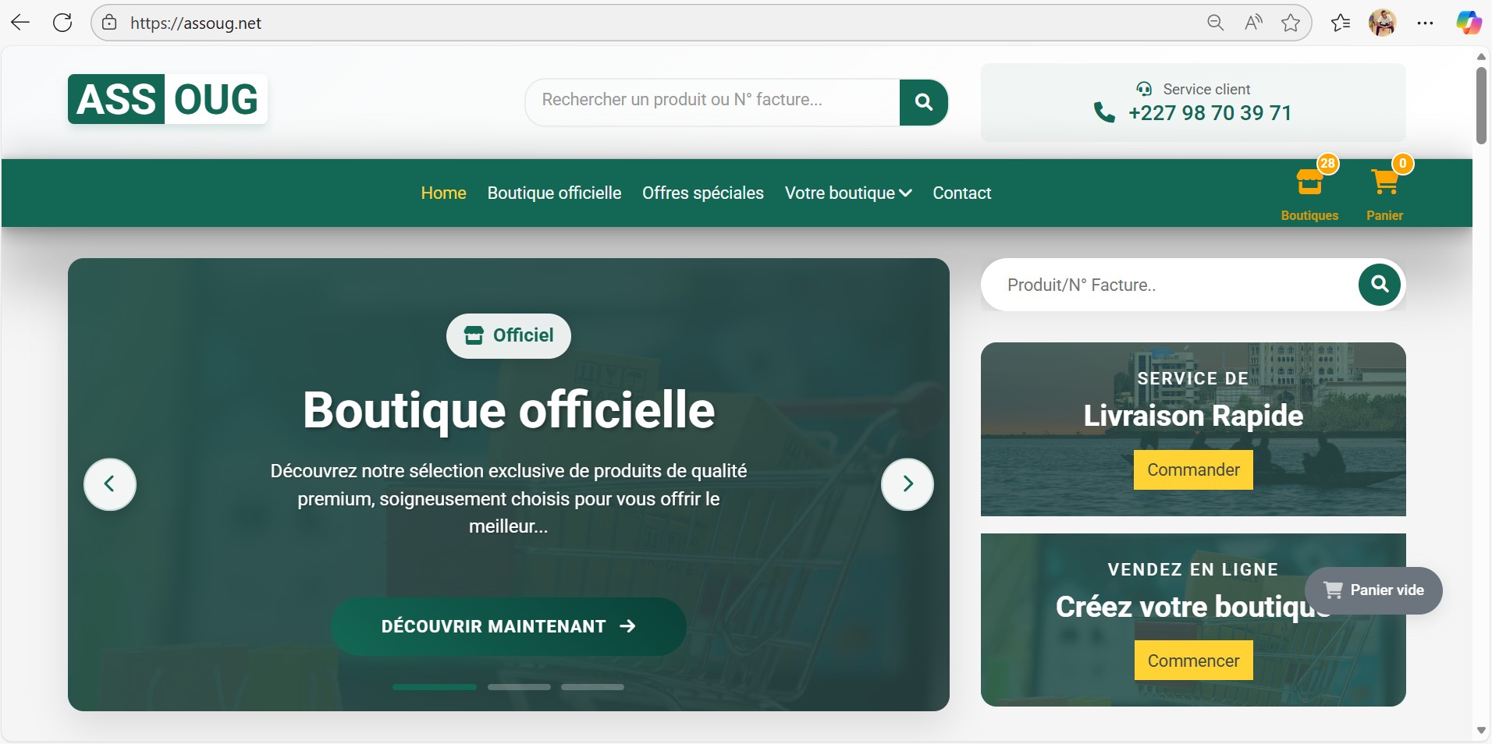Click the search magnifier icon in the header

tap(924, 101)
